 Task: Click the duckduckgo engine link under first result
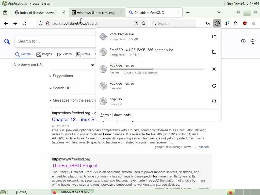[174, 147]
